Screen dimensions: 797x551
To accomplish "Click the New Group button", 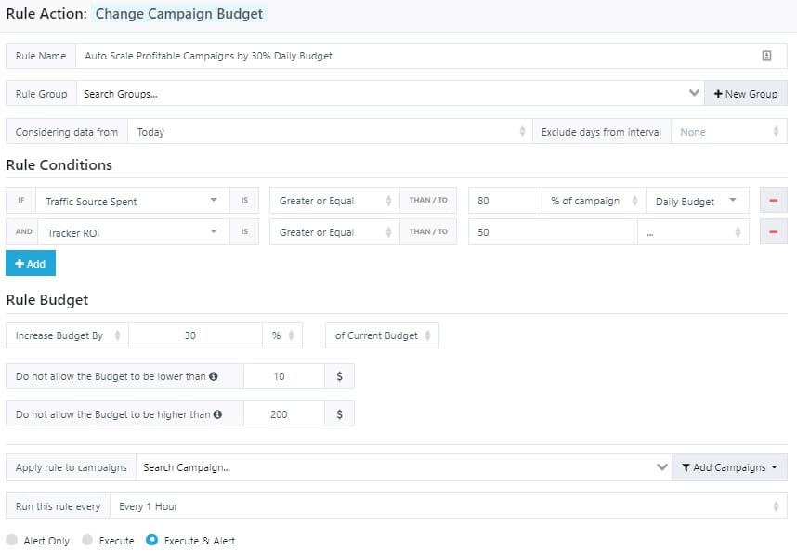I will [x=746, y=94].
